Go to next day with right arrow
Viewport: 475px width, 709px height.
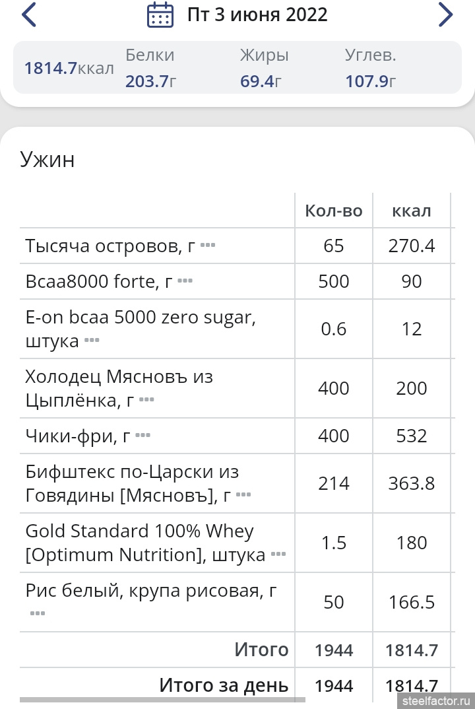coord(445,15)
